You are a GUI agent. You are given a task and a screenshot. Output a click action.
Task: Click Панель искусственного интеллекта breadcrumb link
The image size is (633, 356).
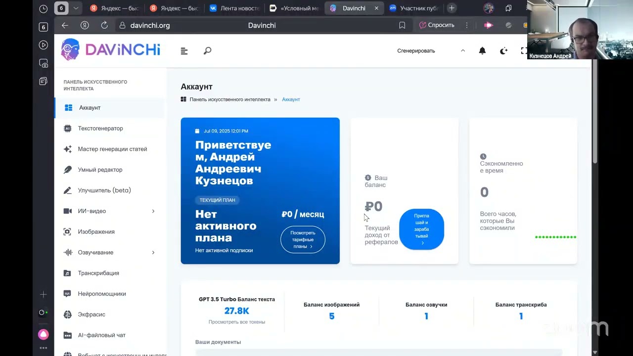click(x=230, y=99)
